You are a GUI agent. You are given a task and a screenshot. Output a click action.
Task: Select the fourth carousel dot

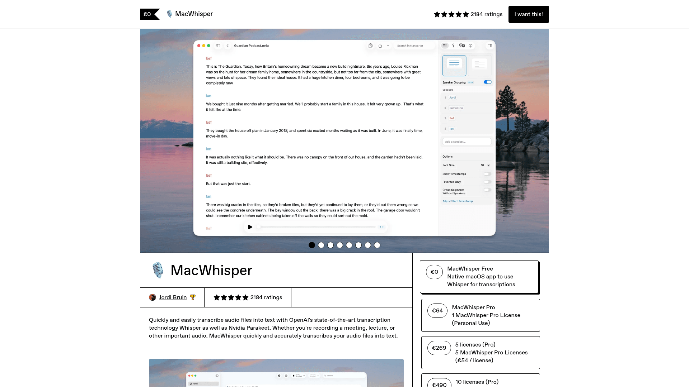coord(340,245)
